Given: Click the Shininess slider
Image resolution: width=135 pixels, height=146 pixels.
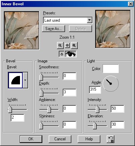Looking at the screenshot, I should [x=49, y=125].
